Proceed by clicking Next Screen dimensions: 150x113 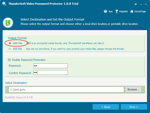(x=133, y=107)
